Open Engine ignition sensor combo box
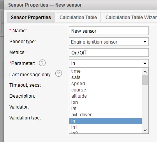This screenshot has width=157, height=142. (109, 42)
